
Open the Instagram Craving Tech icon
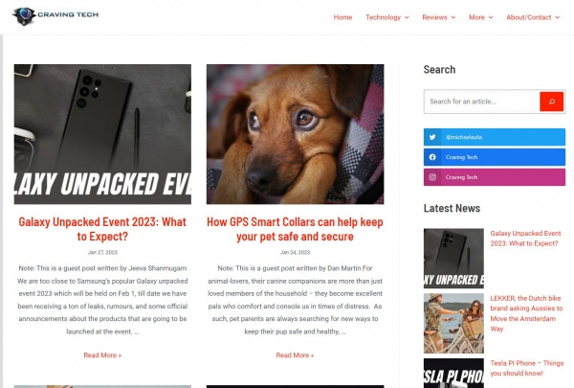(432, 177)
